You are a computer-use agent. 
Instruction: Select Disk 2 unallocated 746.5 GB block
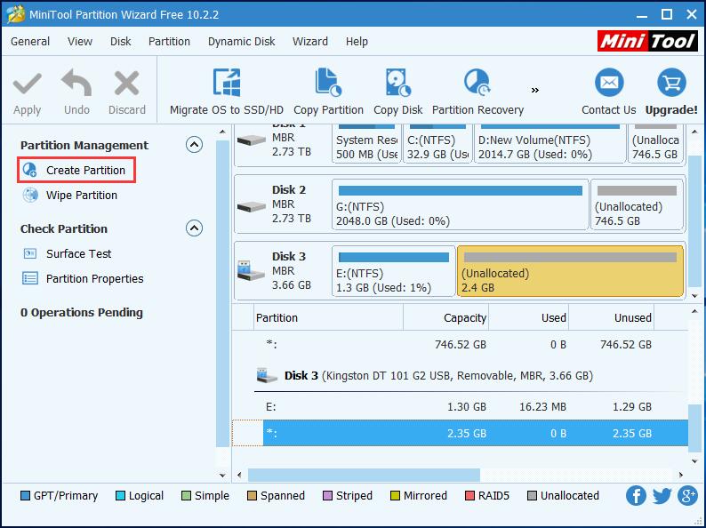coord(637,204)
